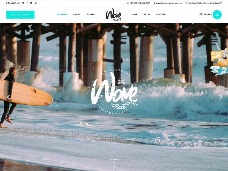This screenshot has height=171, width=228.
Task: Click the search magnifier icon
Action: tap(201, 14)
